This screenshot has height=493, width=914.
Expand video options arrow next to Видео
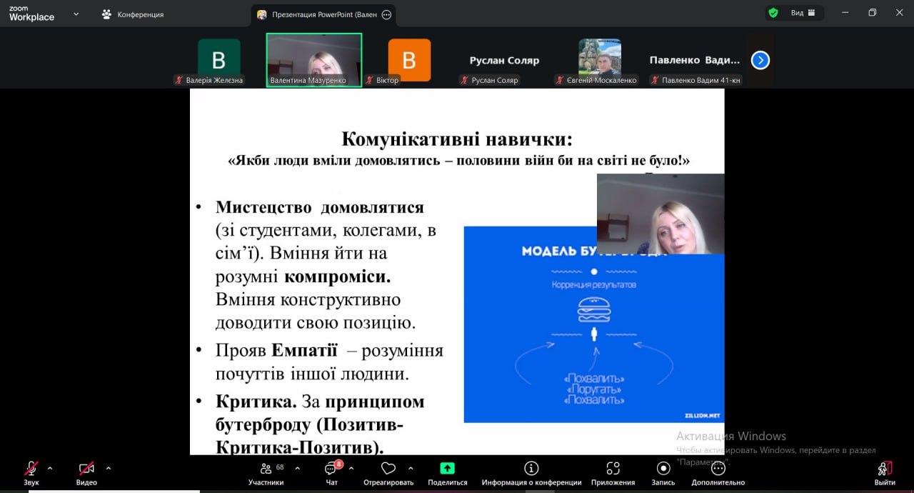click(109, 469)
